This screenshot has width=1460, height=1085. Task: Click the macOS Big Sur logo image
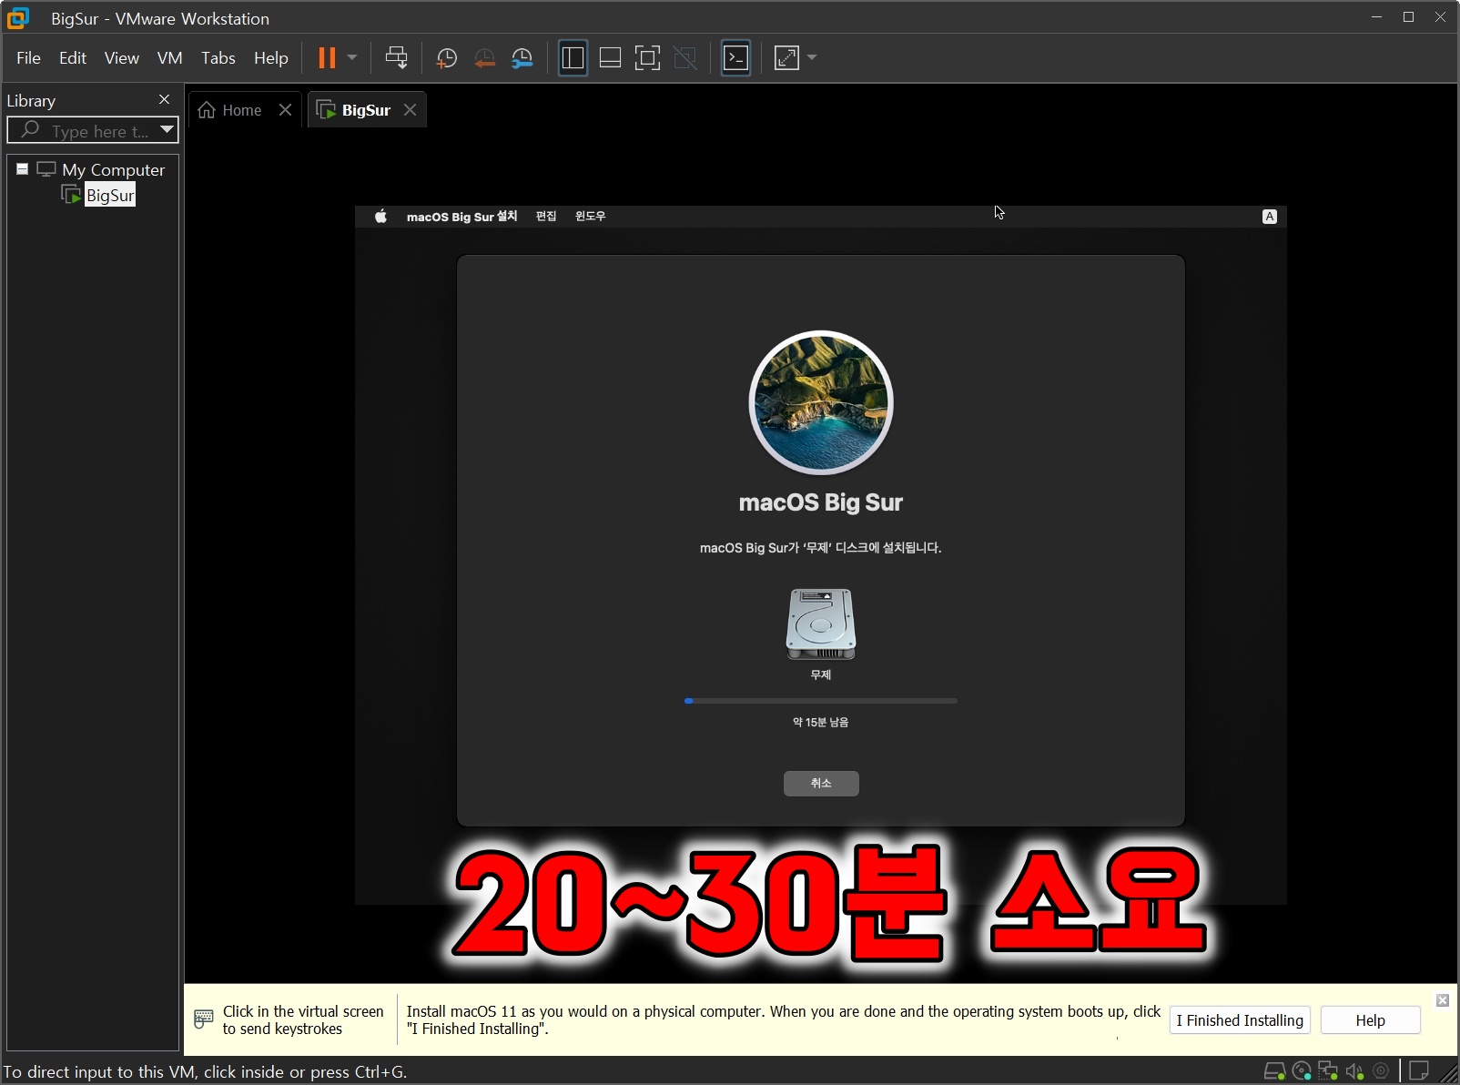coord(821,402)
